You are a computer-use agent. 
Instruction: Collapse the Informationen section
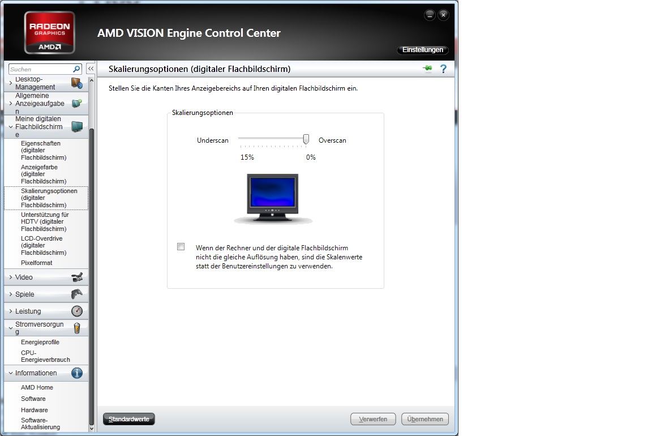point(10,373)
